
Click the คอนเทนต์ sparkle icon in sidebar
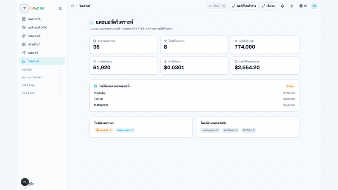pyautogui.click(x=24, y=36)
